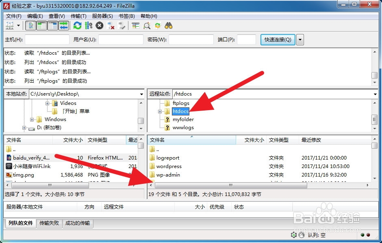Reconnect to last server icon
Viewport: 382px width, 243px height.
pos(122,26)
